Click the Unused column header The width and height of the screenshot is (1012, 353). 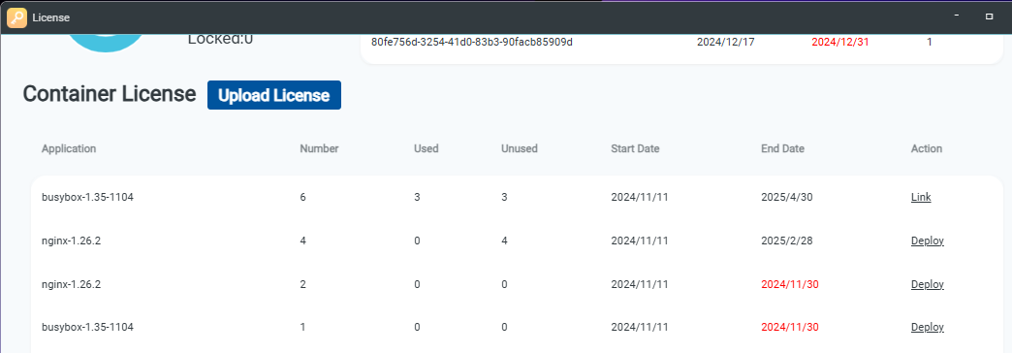tap(520, 148)
